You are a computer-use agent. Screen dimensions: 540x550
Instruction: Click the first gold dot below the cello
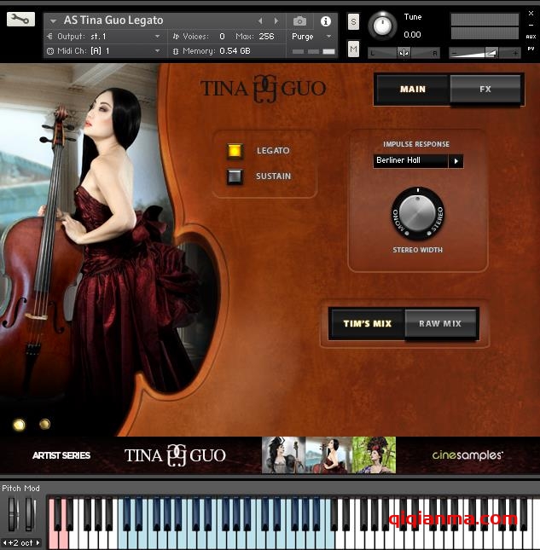(19, 425)
